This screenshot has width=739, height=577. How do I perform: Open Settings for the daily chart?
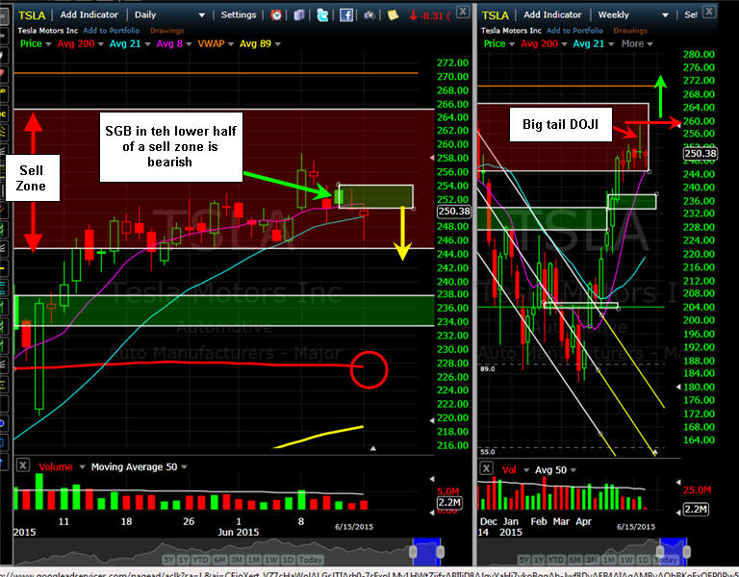click(x=239, y=15)
